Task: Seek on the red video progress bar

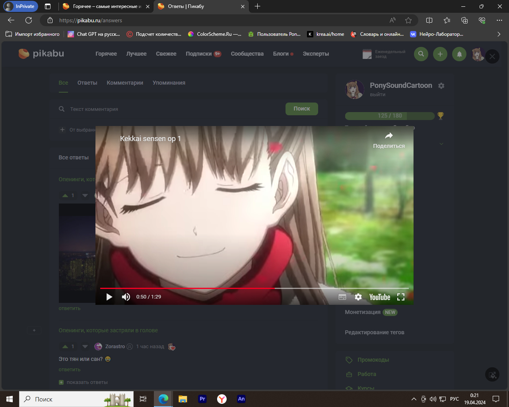Action: 254,288
